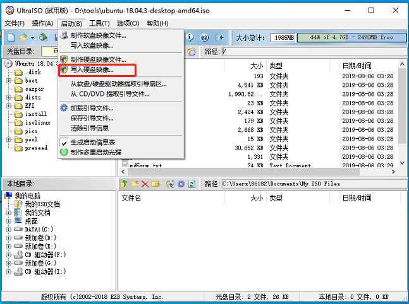Click the upper 日期/时间 column header
Image resolution: width=409 pixels, height=304 pixels.
[x=357, y=66]
